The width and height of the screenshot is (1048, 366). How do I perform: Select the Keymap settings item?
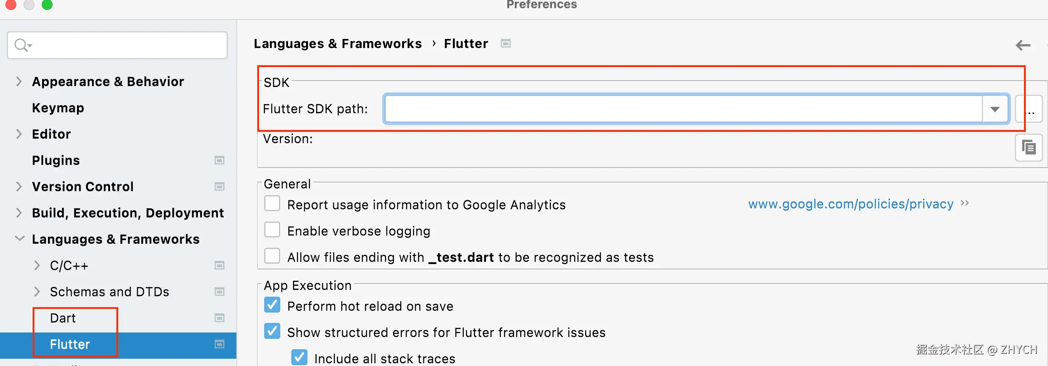tap(58, 108)
